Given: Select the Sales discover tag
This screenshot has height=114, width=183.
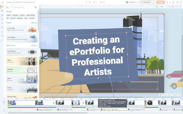Looking at the screenshot, I should pyautogui.click(x=26, y=18).
